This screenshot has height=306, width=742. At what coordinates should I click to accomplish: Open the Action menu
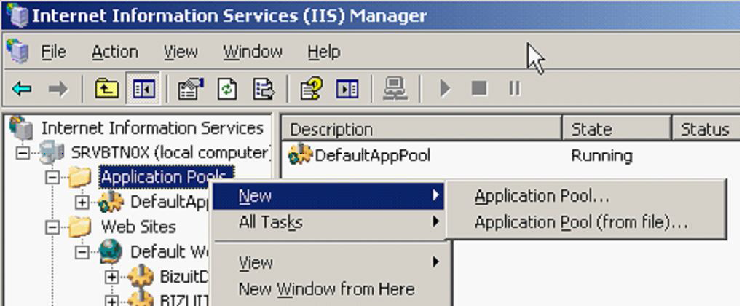click(x=115, y=52)
